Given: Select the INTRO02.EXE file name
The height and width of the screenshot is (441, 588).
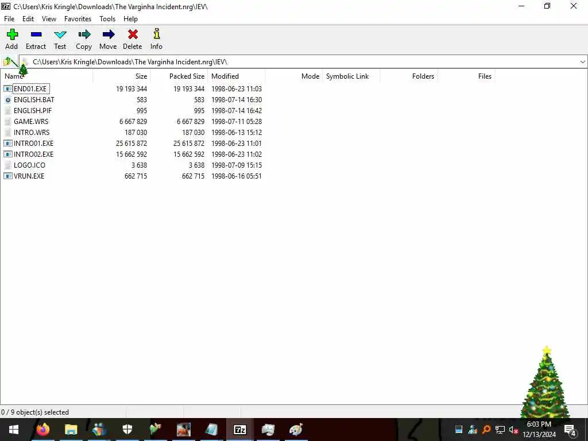Looking at the screenshot, I should point(34,154).
